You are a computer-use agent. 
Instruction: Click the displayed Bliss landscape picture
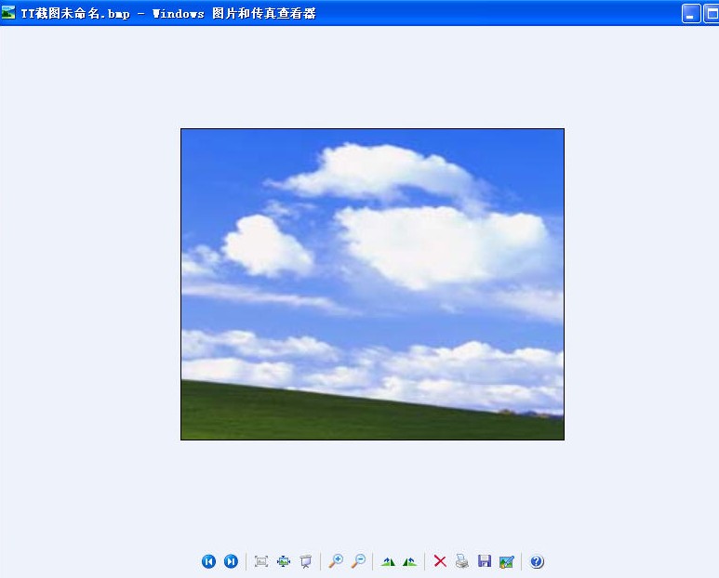pos(372,284)
